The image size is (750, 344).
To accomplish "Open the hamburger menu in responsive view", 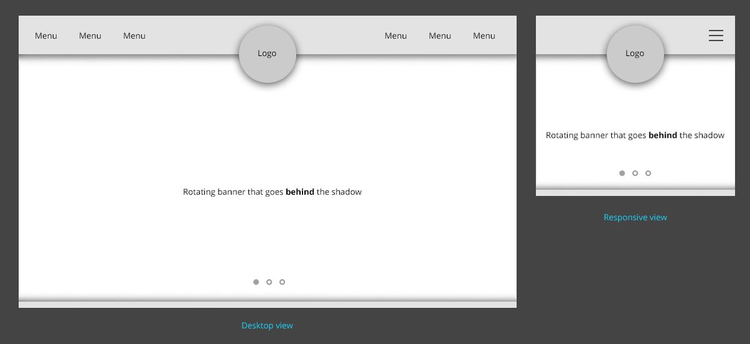I will [x=716, y=36].
